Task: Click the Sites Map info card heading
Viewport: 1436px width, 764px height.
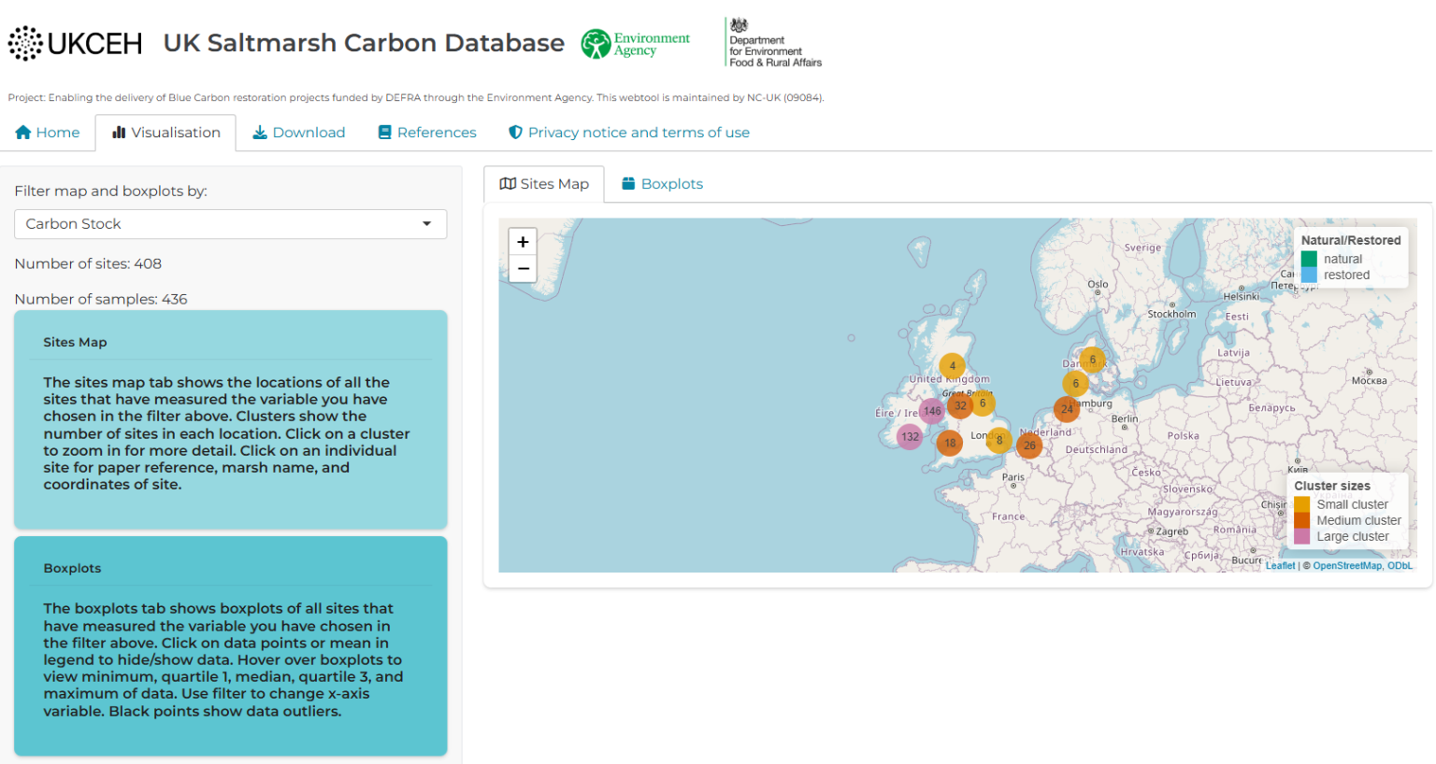Action: 75,343
